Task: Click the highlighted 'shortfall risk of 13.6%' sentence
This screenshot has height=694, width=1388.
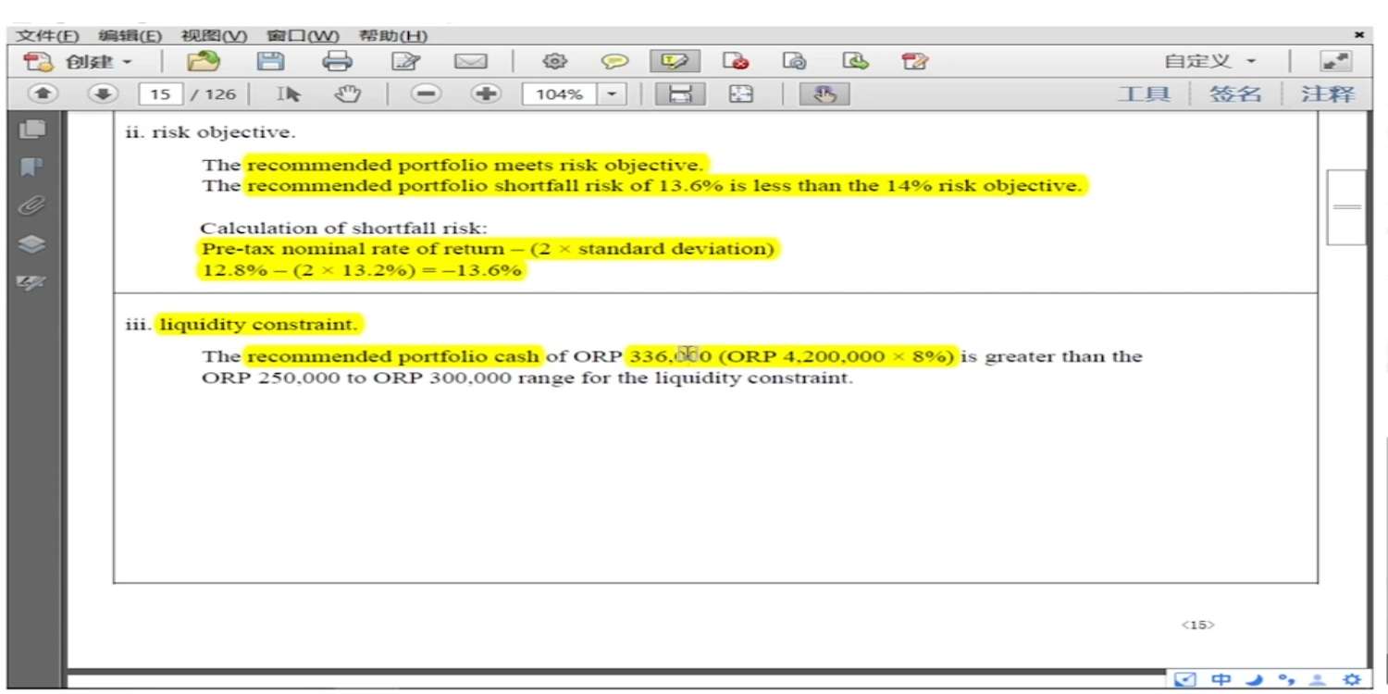Action: 664,186
